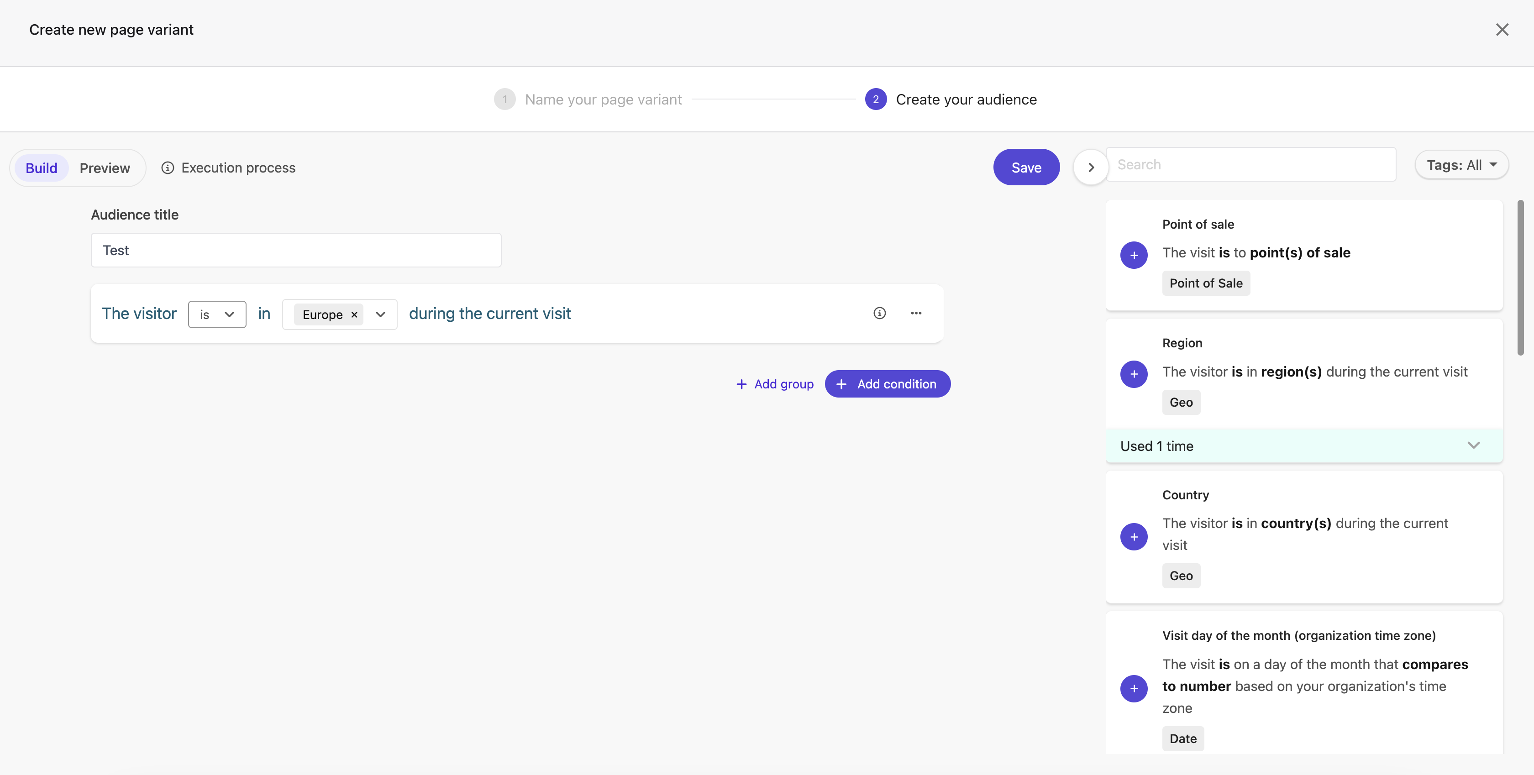Click the conditions list scrollbar
The image size is (1534, 775).
coord(1520,278)
